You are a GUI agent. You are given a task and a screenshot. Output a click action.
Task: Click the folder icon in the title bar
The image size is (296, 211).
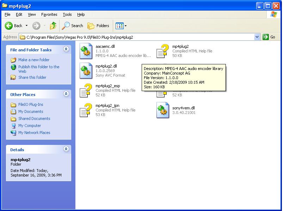tap(5, 6)
